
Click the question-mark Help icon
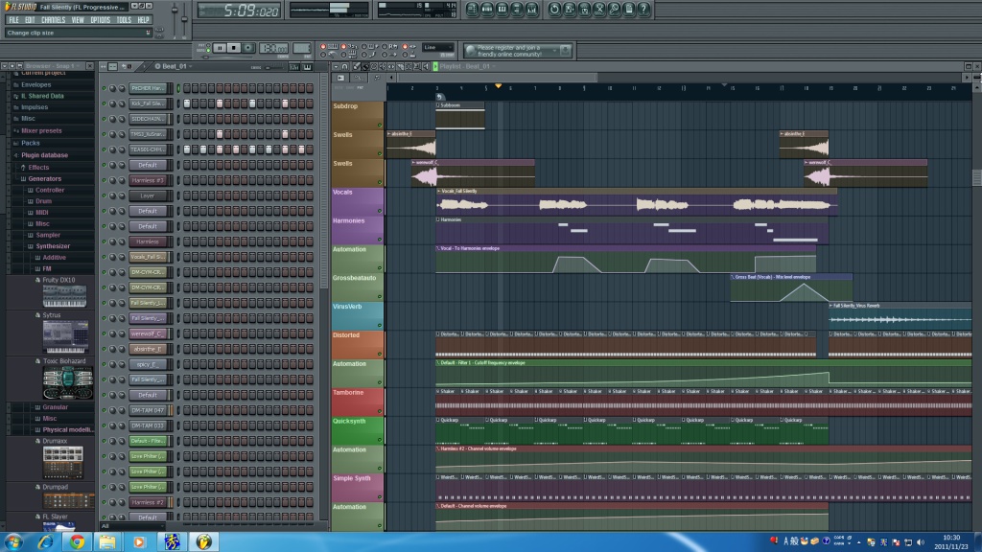pos(643,10)
